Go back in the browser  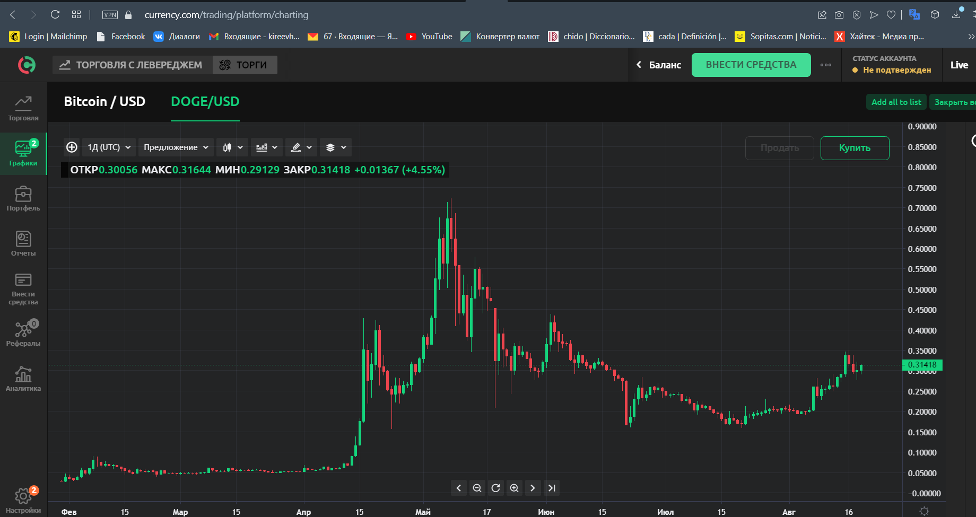click(13, 15)
